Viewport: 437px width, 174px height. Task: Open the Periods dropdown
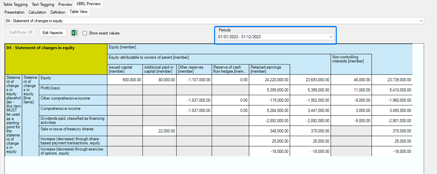tap(275, 37)
